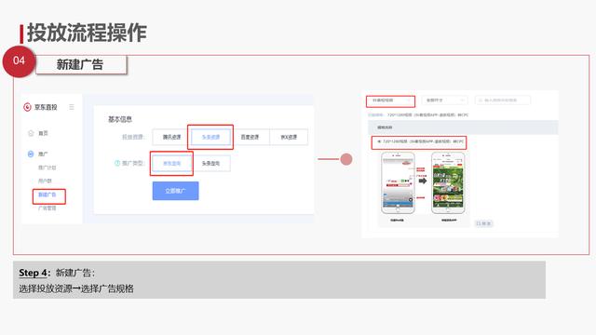Screen dimensions: 596x335
Task: Click the 首页 home icon in sidebar
Action: [31, 133]
